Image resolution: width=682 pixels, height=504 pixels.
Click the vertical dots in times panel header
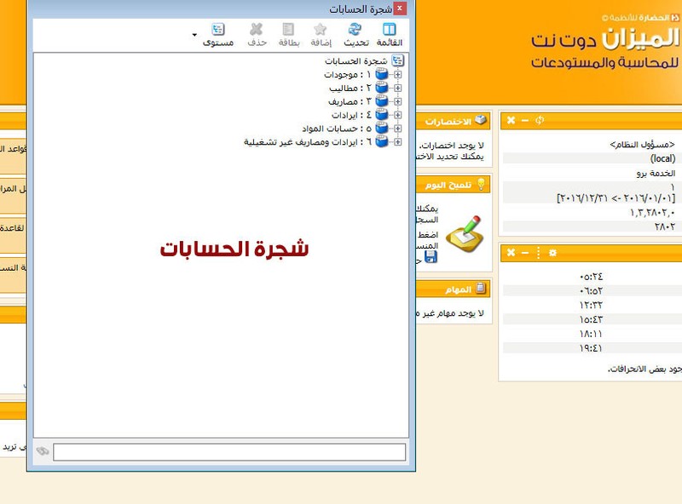coord(539,253)
